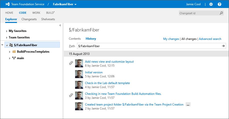Go to the HOME hub
Screen dimensions: 229x119
[9, 13]
